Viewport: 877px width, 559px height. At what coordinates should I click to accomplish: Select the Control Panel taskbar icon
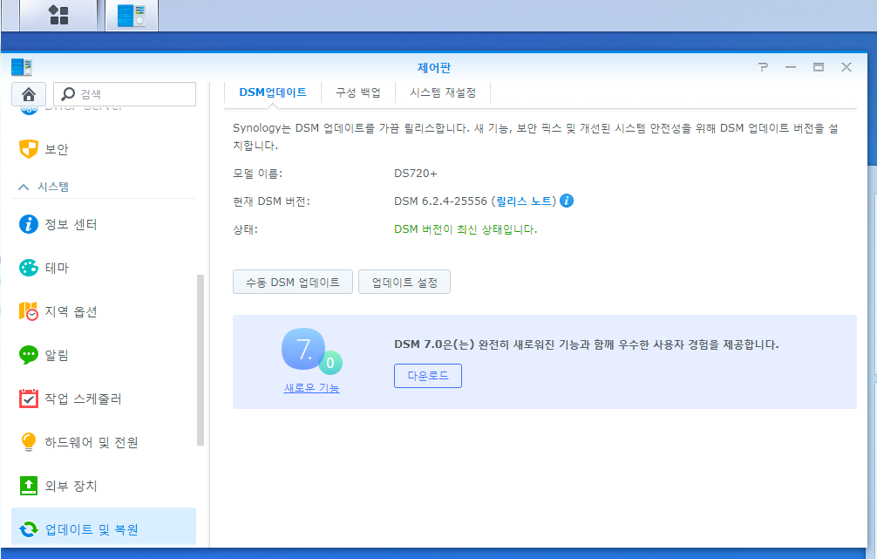[132, 15]
